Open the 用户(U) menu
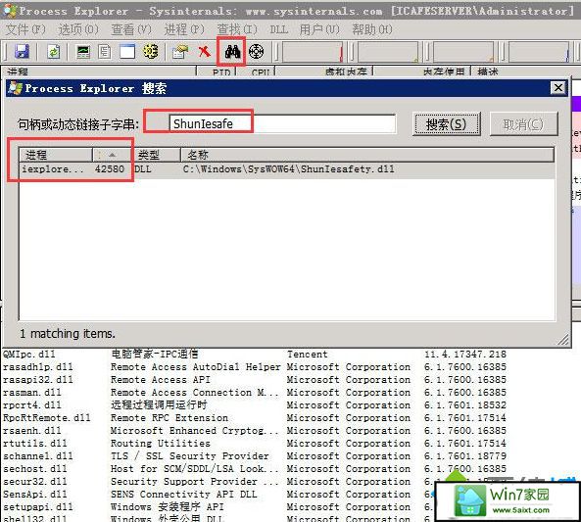This screenshot has width=581, height=522. click(319, 29)
